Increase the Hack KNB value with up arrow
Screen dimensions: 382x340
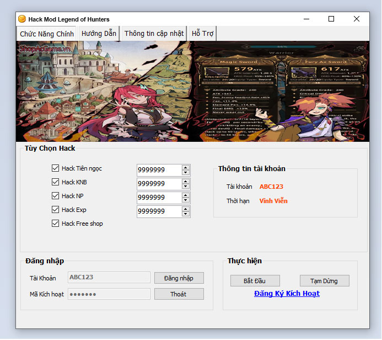(186, 182)
